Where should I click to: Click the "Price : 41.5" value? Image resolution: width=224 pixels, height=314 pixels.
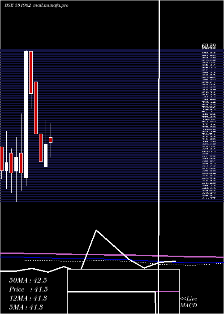coord(28,289)
